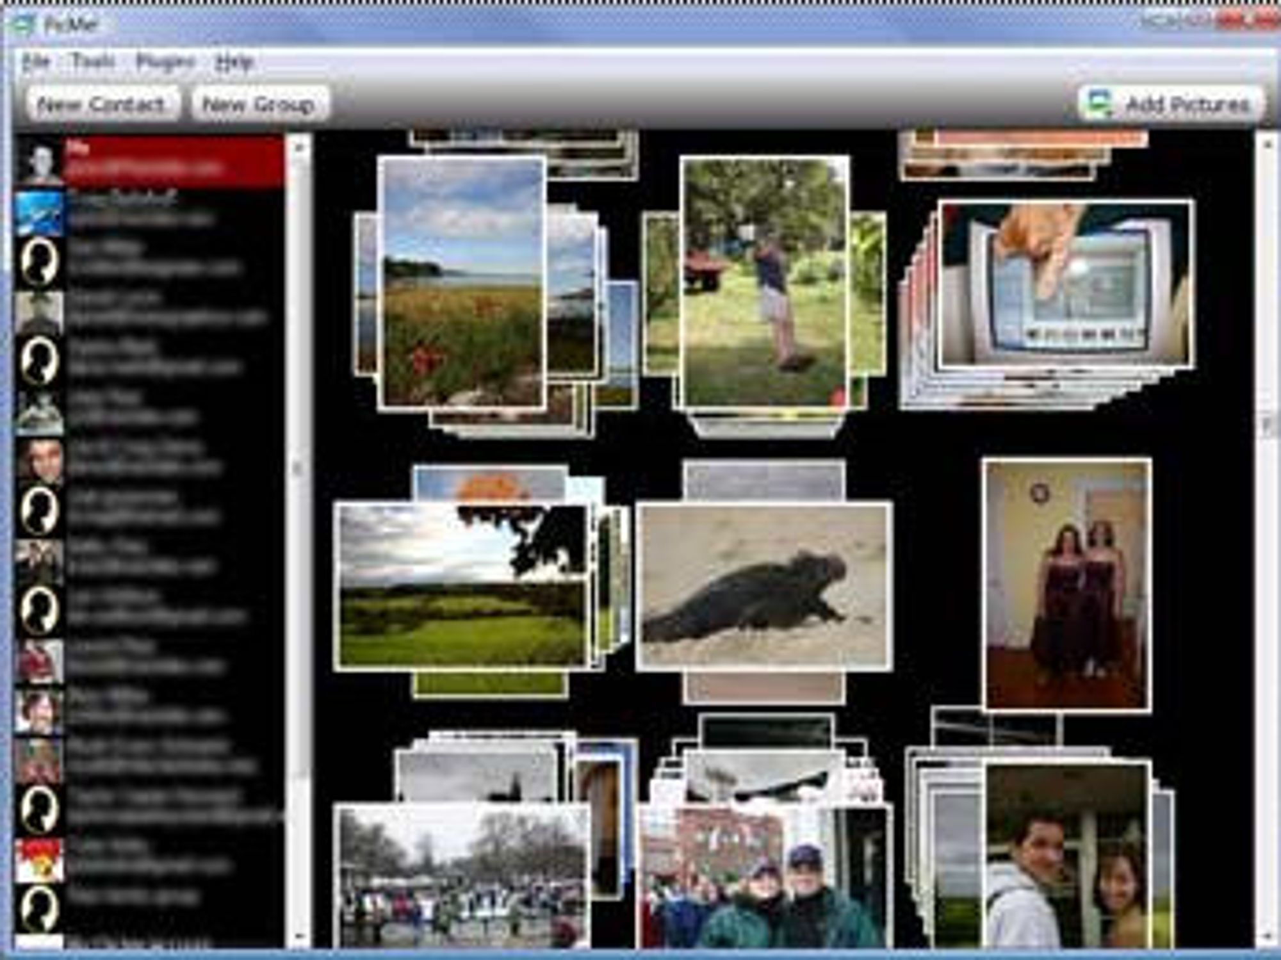Click the photo pane scroll-down arrow
This screenshot has height=960, width=1281.
coord(1268,938)
